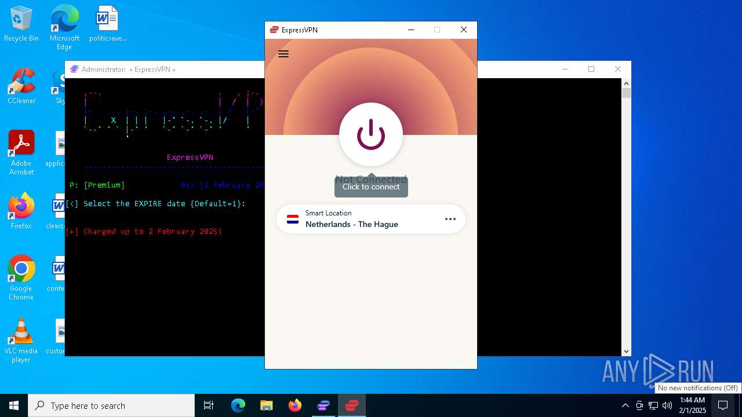This screenshot has width=742, height=417.
Task: Open volume control tray icon
Action: click(667, 405)
